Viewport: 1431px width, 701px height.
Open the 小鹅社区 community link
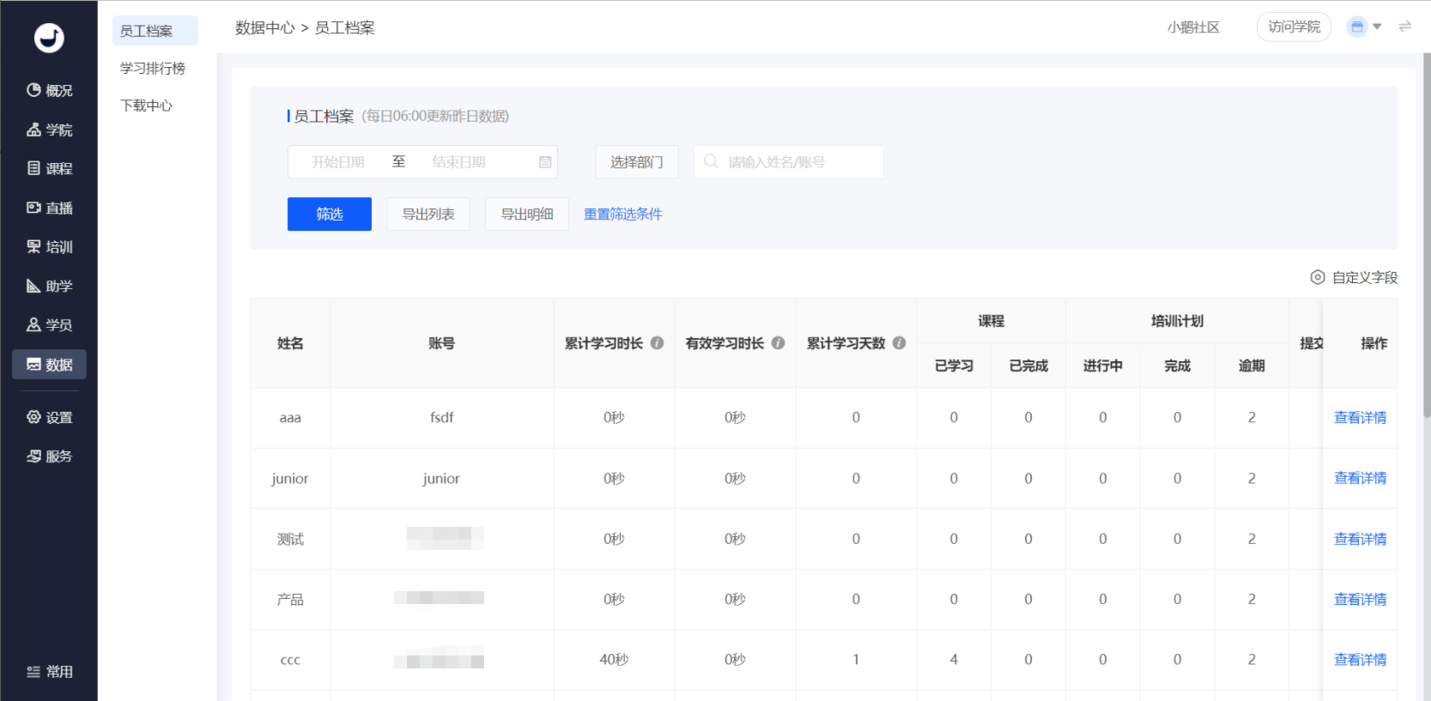1193,27
